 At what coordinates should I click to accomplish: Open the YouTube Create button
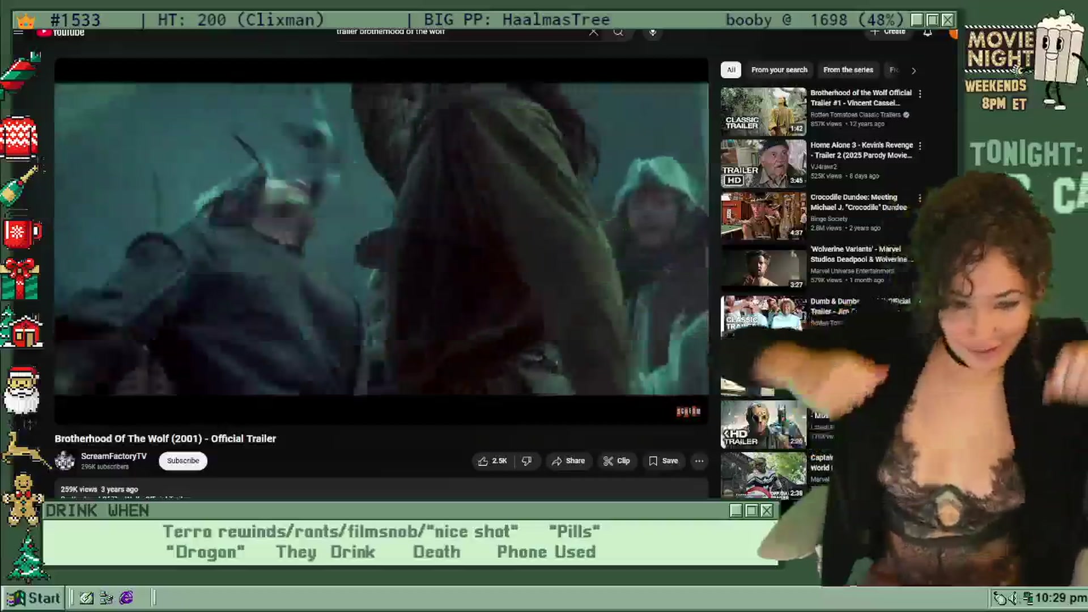click(888, 32)
